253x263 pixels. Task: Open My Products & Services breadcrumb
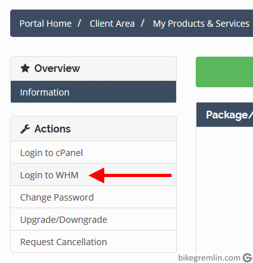pos(201,24)
